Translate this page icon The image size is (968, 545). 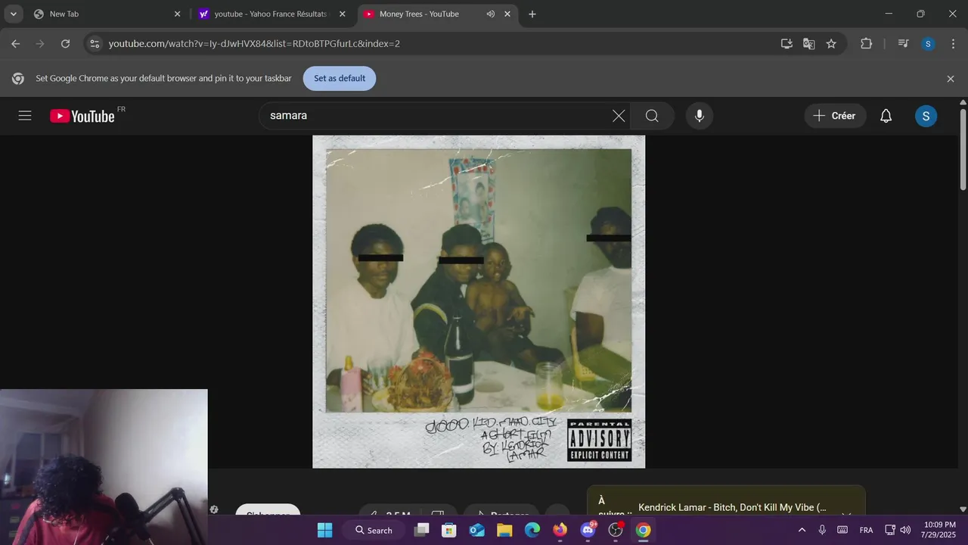(808, 44)
